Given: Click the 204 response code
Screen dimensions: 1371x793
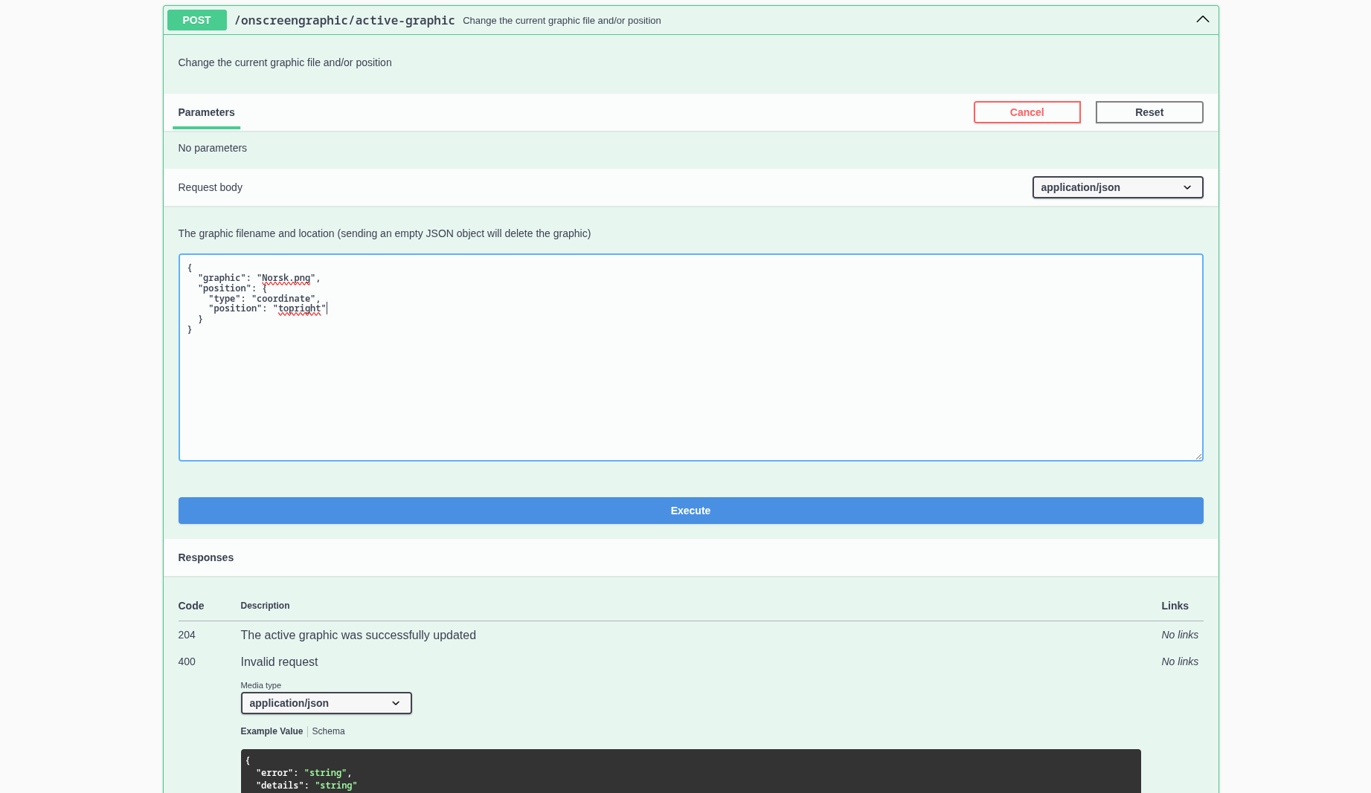Looking at the screenshot, I should 187,635.
